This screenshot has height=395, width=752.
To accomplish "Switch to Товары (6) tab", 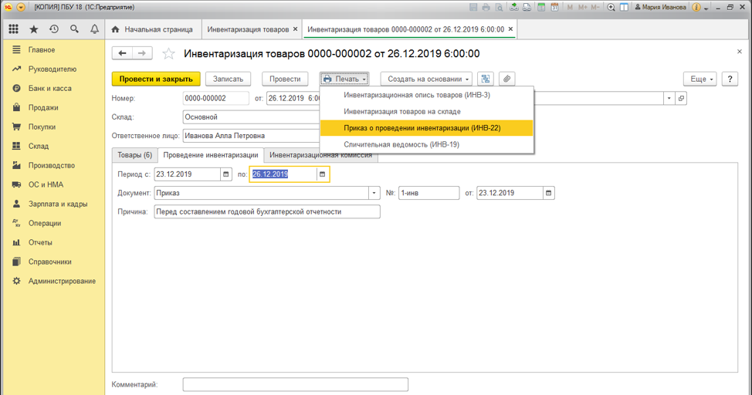I will click(134, 155).
